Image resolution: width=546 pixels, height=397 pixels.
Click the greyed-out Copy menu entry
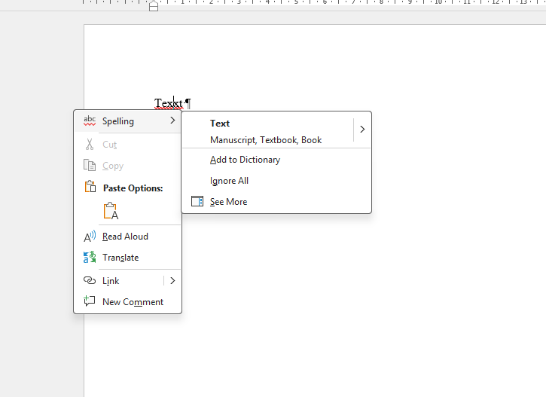(x=127, y=166)
